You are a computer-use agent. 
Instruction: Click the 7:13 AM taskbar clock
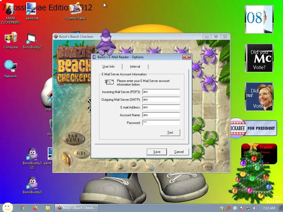coord(269,208)
